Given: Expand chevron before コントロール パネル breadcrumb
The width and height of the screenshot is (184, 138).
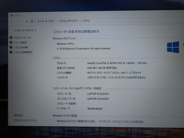Looking at the screenshot, I should 35,21.
